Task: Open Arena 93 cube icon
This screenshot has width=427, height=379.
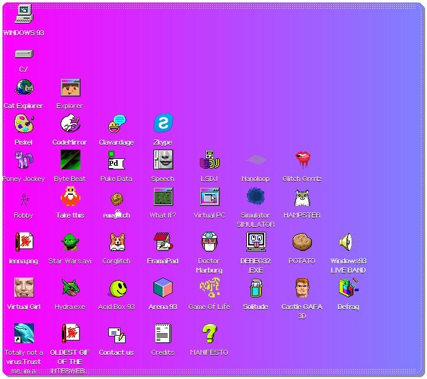Action: 163,287
